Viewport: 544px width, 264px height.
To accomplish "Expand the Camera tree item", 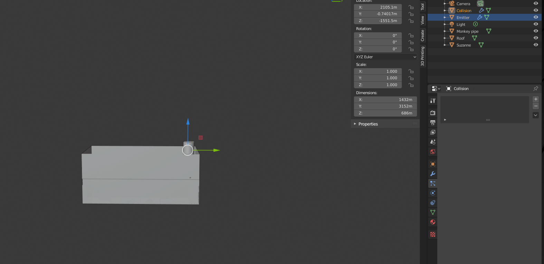I will click(445, 3).
